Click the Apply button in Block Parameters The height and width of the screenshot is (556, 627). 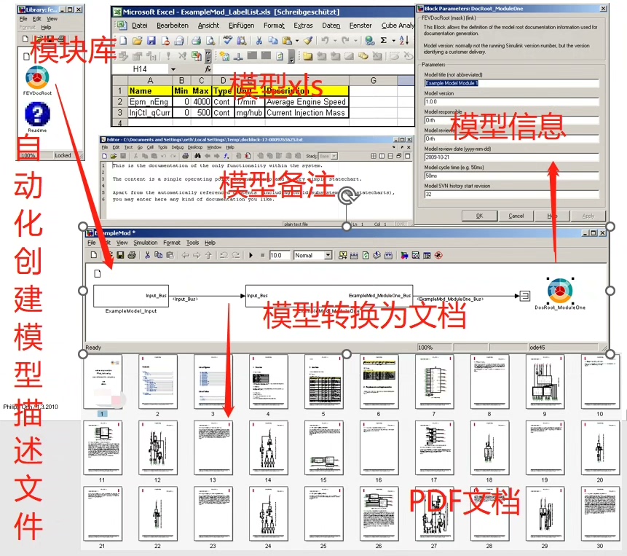point(588,216)
